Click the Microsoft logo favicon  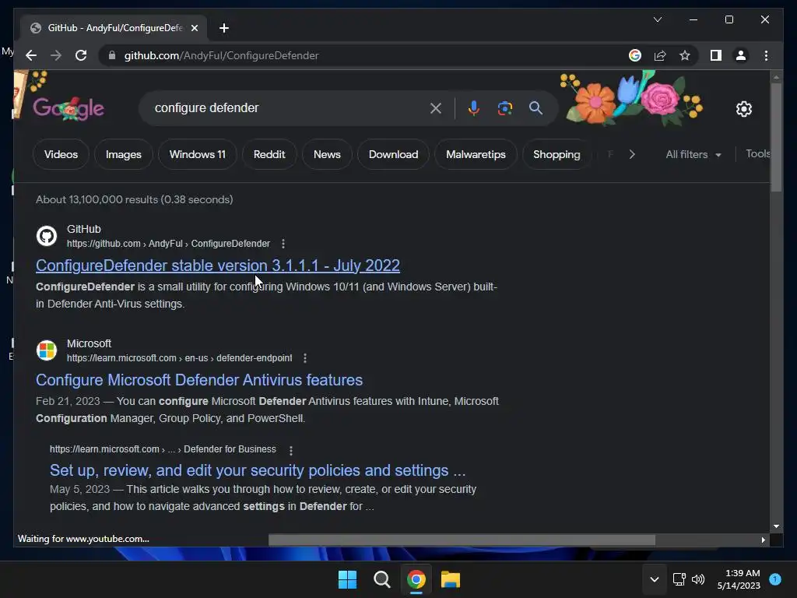[x=47, y=350]
